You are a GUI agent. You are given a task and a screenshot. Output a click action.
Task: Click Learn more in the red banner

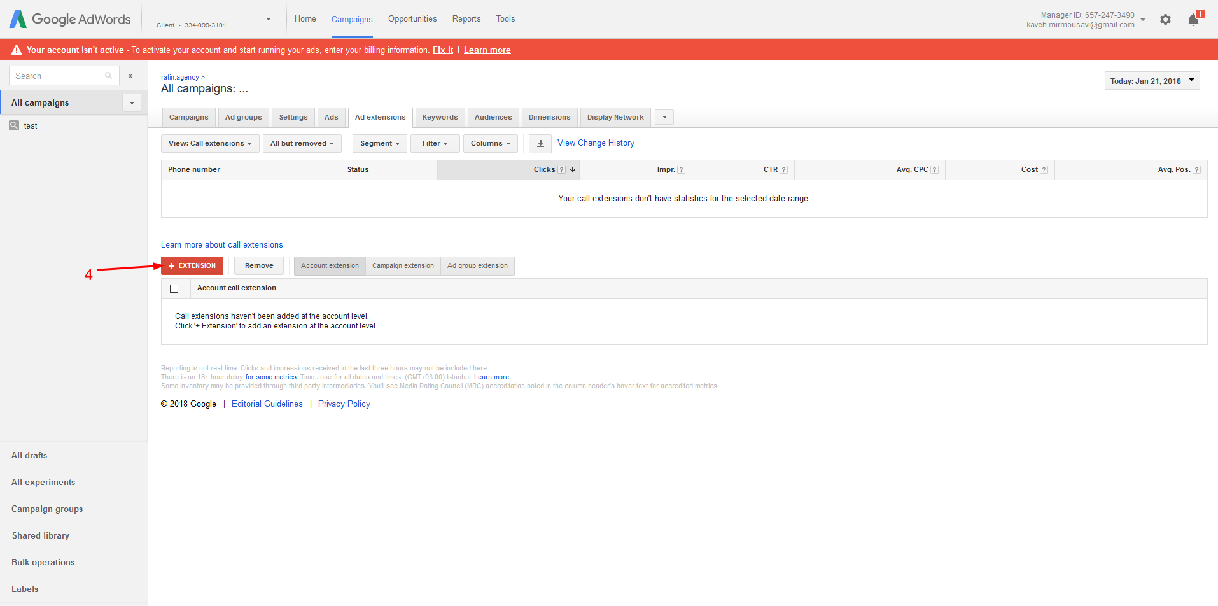[x=487, y=50]
